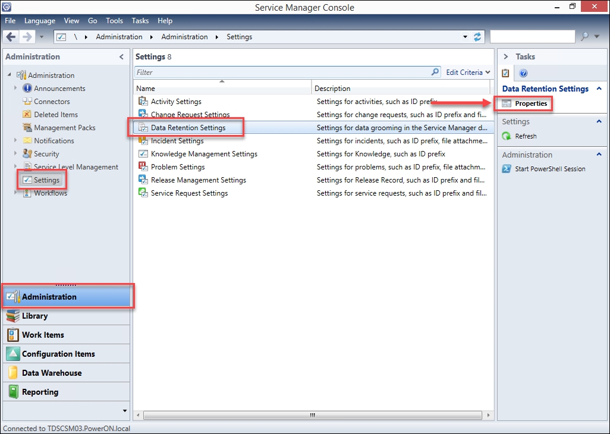This screenshot has width=610, height=434.
Task: Click the Properties task link
Action: [531, 103]
